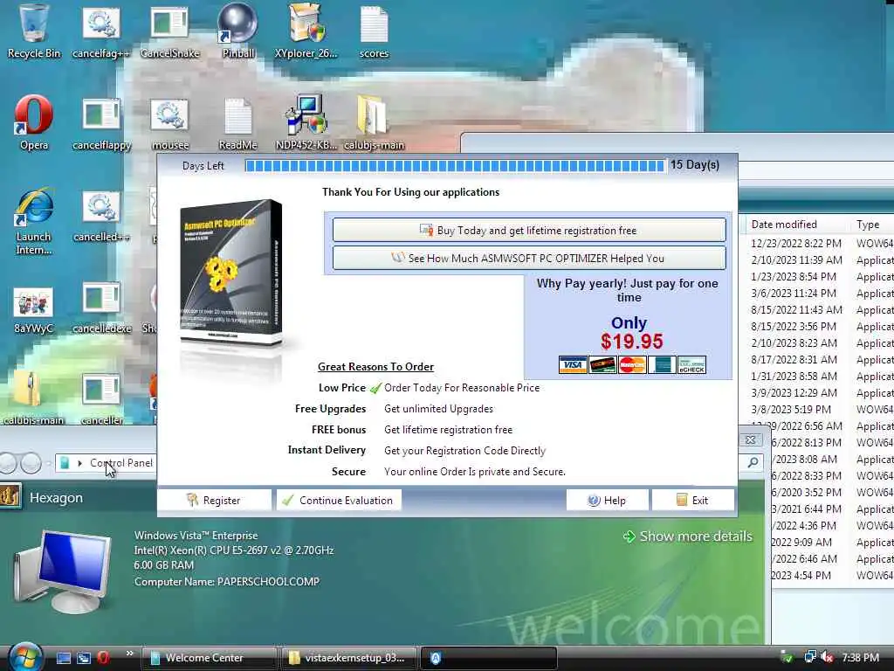Screen dimensions: 894x671
Task: Click Continue Evaluation button
Action: coord(339,501)
